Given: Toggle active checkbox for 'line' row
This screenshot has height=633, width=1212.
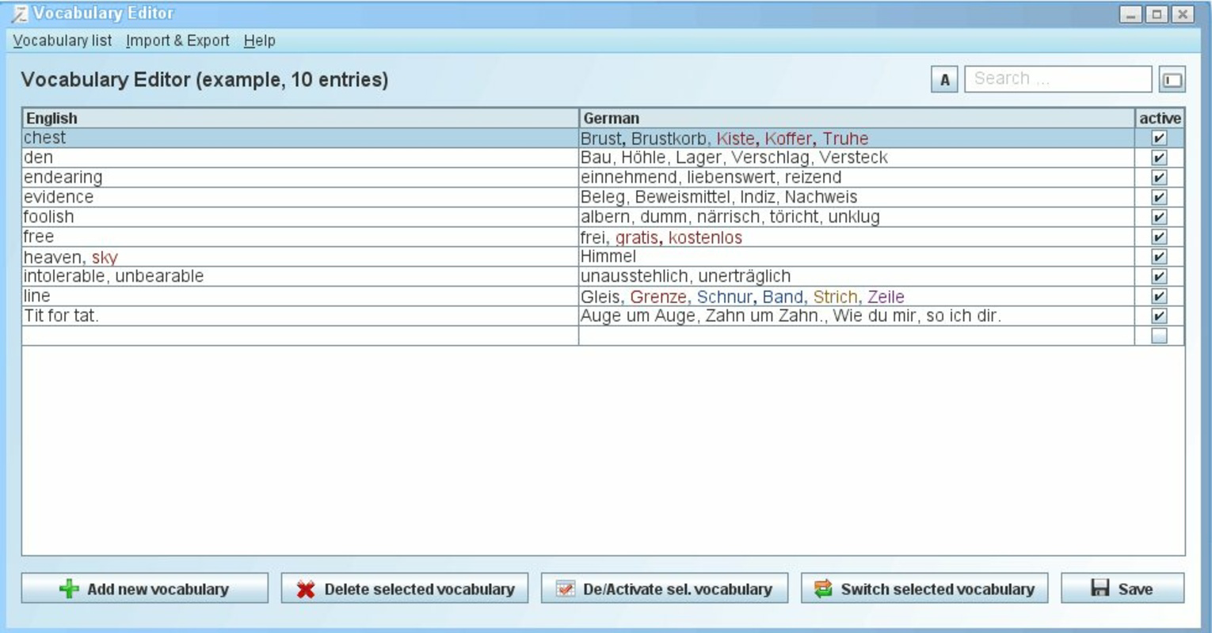Looking at the screenshot, I should tap(1159, 296).
